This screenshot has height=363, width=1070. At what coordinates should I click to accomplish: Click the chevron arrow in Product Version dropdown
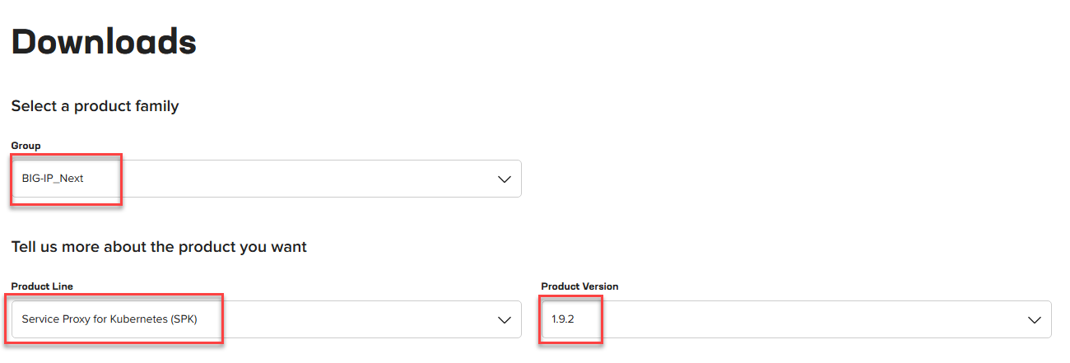(1035, 320)
